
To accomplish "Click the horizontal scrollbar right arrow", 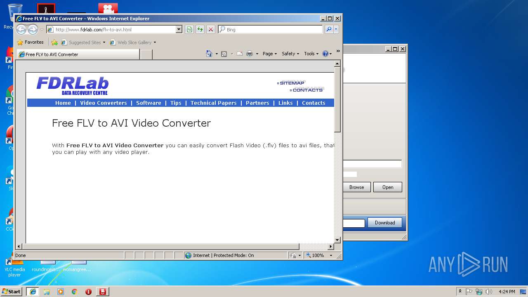I will [x=330, y=246].
